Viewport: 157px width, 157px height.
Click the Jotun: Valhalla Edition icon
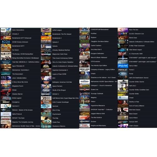point(6,78)
